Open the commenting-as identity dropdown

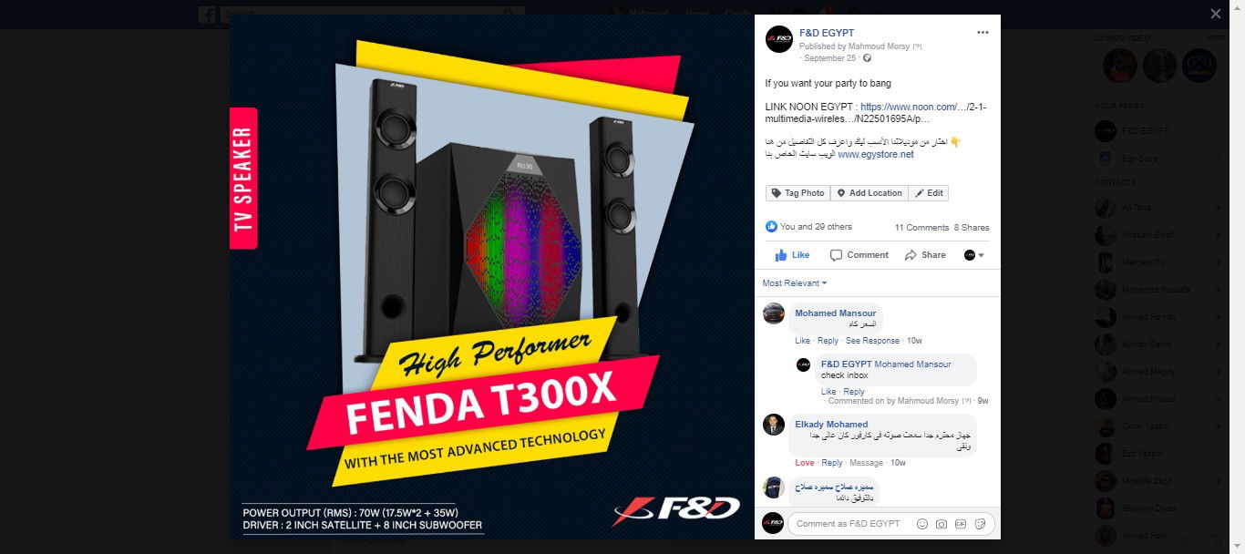click(974, 255)
